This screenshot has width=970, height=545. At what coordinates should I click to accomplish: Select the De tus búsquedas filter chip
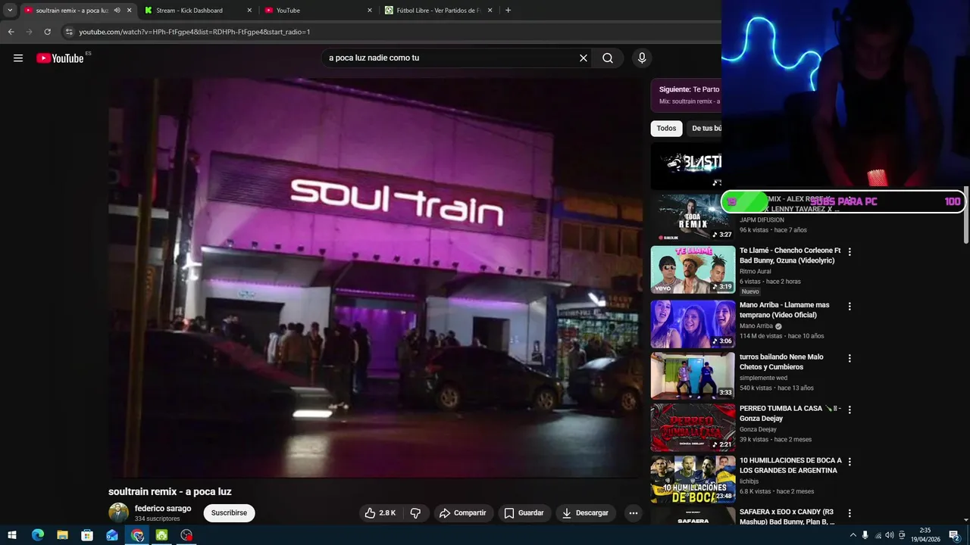705,129
